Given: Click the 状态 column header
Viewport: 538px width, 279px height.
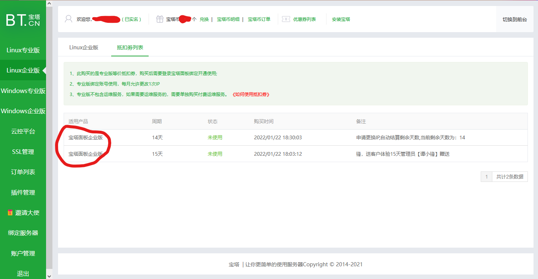Looking at the screenshot, I should coord(213,121).
